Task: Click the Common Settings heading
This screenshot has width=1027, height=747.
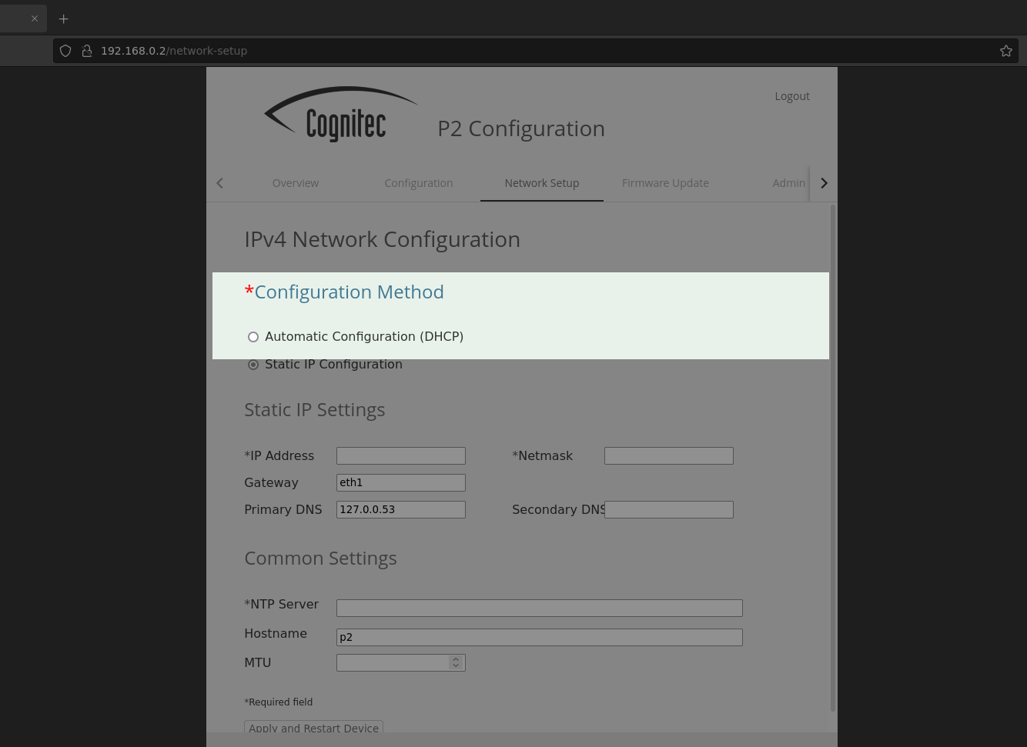Action: 320,559
